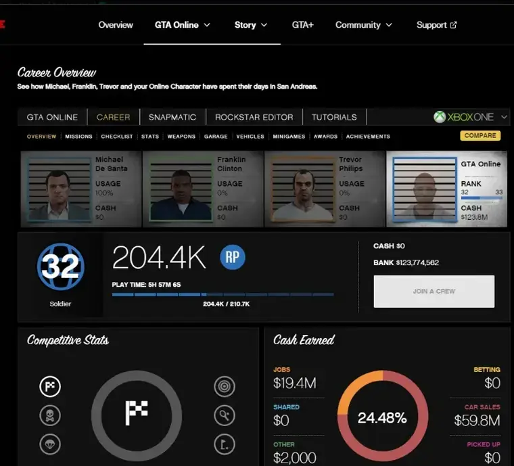Open the Support external link
This screenshot has width=514, height=466.
(x=436, y=25)
